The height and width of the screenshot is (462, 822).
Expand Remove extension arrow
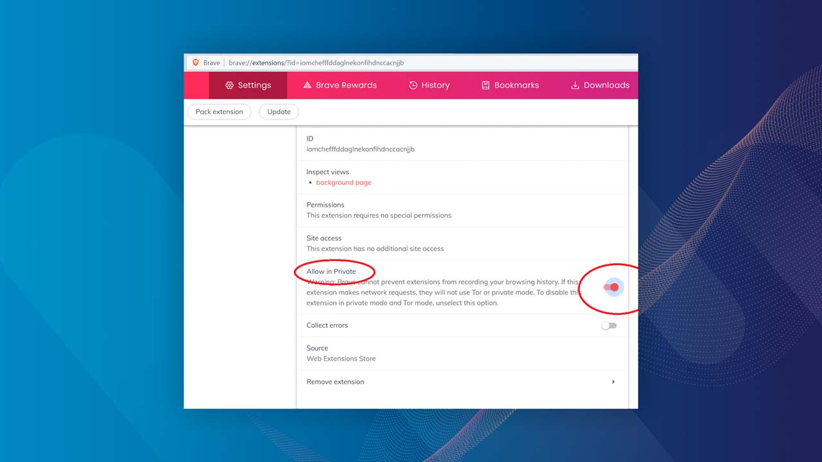(613, 382)
